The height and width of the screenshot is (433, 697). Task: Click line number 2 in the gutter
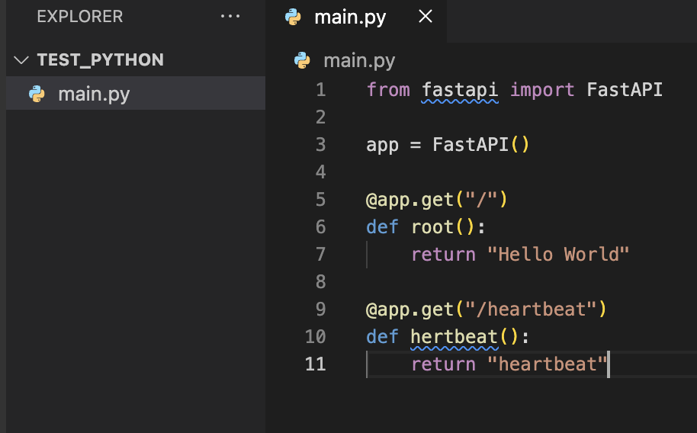click(x=321, y=117)
